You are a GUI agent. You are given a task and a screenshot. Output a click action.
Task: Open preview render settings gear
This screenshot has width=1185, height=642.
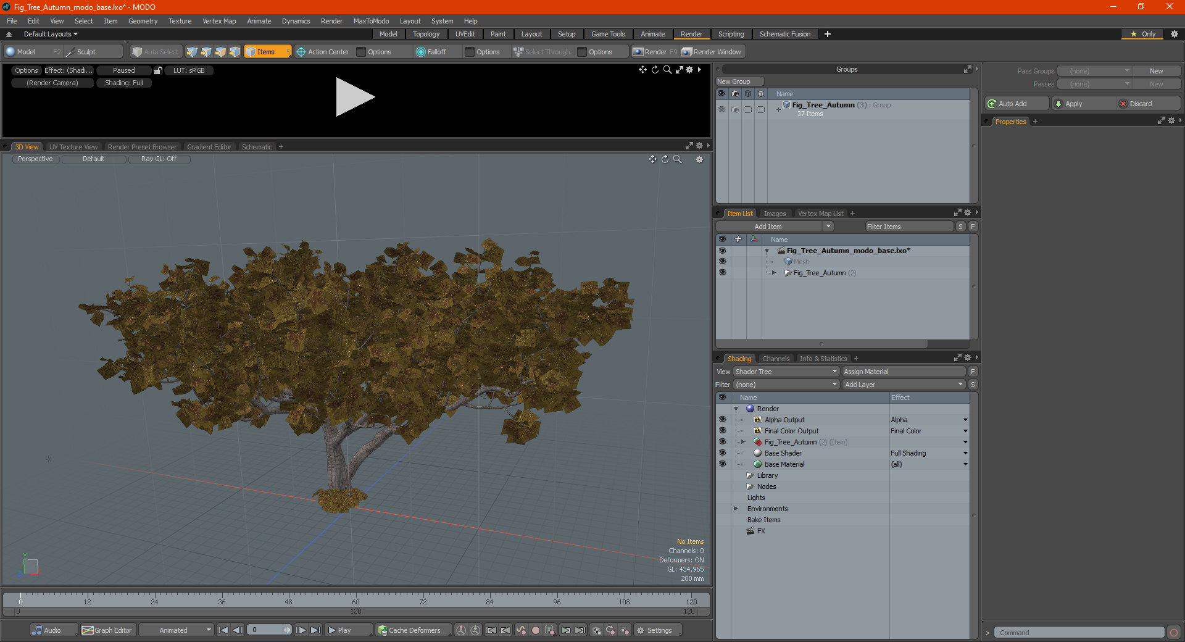[x=689, y=70]
